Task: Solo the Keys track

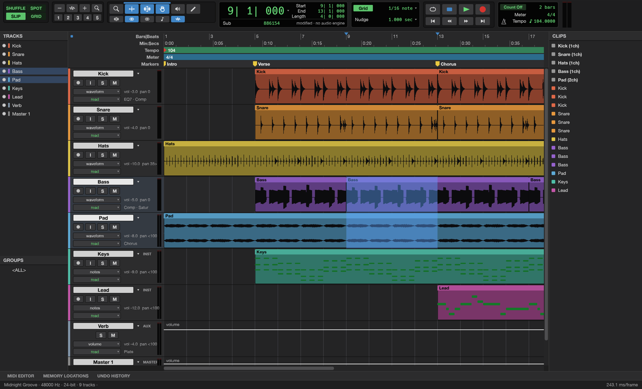Action: pyautogui.click(x=103, y=263)
